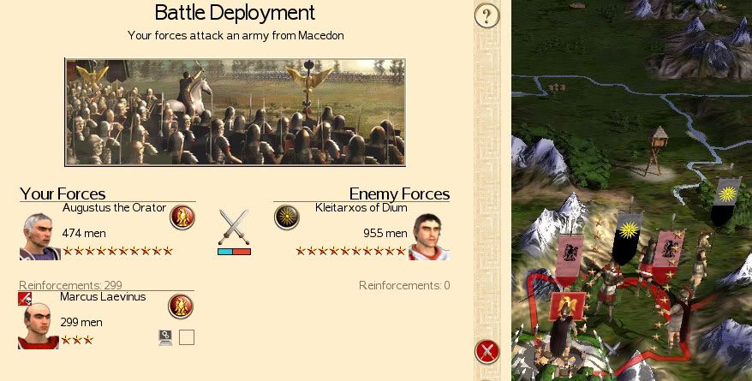Click the crossed swords battle icon
The image size is (752, 381).
[x=234, y=227]
